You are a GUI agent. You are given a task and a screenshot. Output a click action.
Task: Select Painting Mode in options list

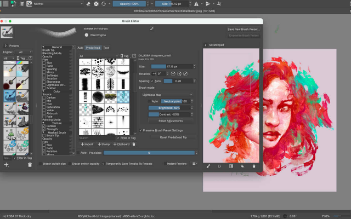[x=52, y=120]
